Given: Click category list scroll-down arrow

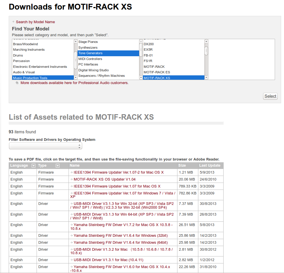Looking at the screenshot, I should [x=76, y=78].
